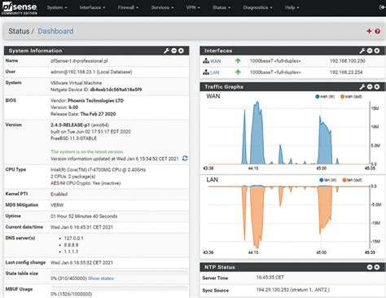
Task: Click DNS server entry 1.1.1.1
Action: tap(71, 252)
